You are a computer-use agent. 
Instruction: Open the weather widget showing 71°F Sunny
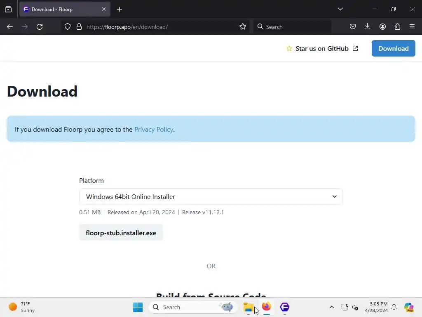point(22,307)
